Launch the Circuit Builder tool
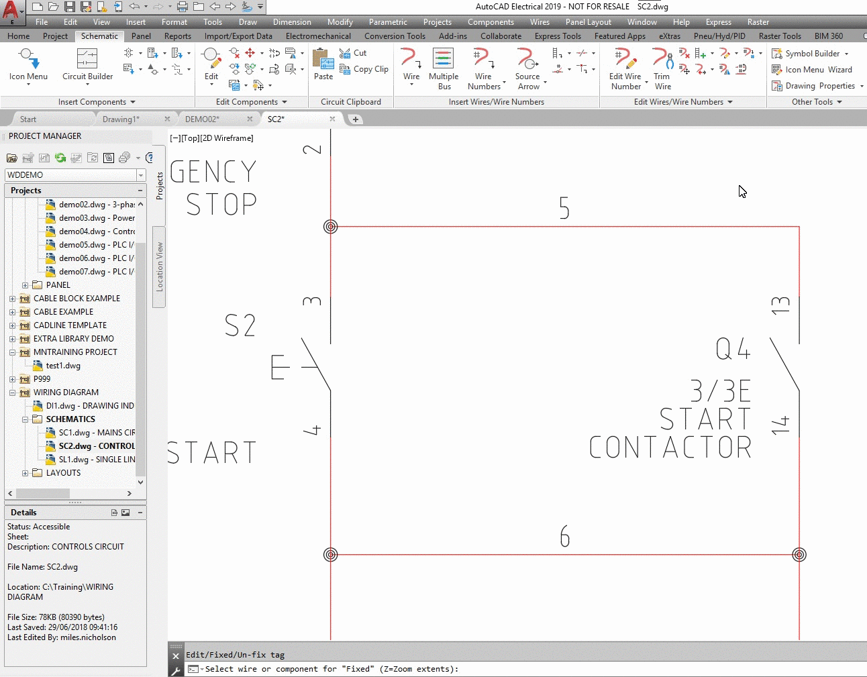 [87, 65]
